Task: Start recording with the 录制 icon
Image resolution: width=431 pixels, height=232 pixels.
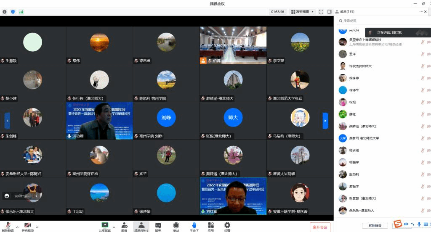Action: [176, 226]
